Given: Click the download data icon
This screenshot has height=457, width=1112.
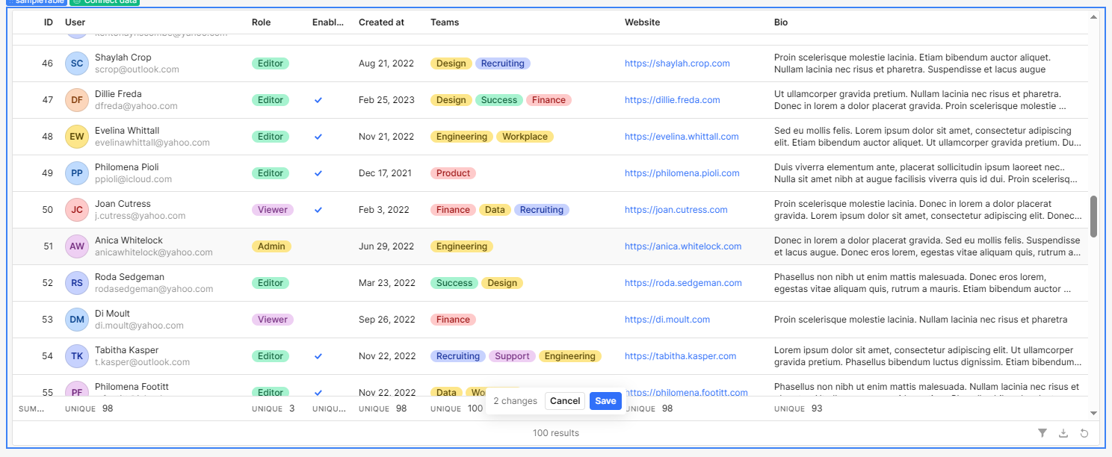Looking at the screenshot, I should (1063, 433).
